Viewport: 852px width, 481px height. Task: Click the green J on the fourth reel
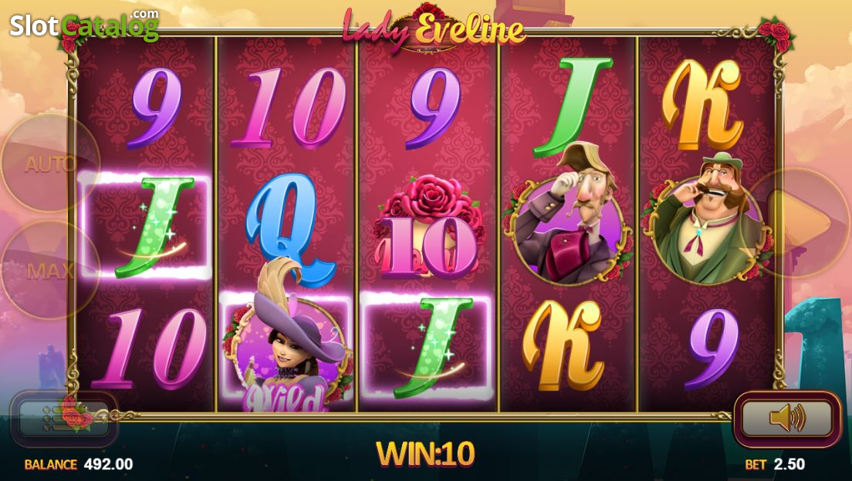(x=572, y=106)
